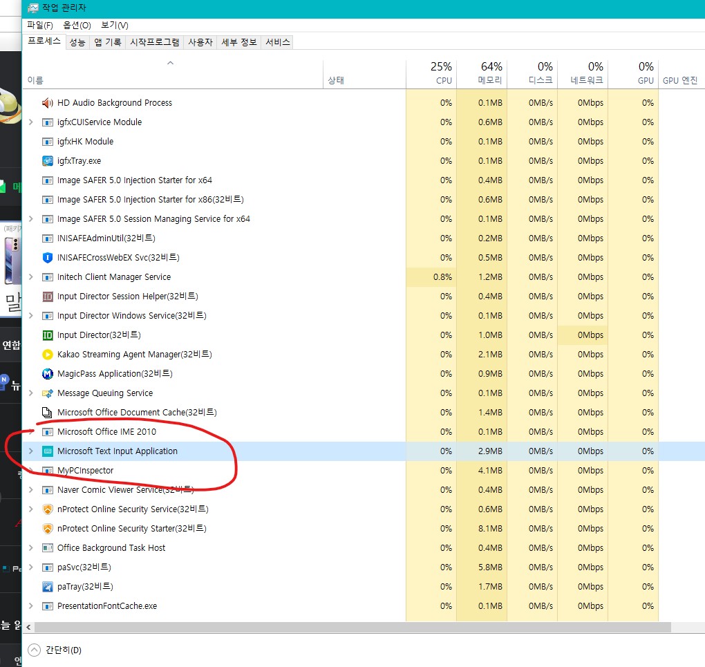Click the Message Queuing Service icon
The height and width of the screenshot is (667, 705).
pyautogui.click(x=47, y=393)
